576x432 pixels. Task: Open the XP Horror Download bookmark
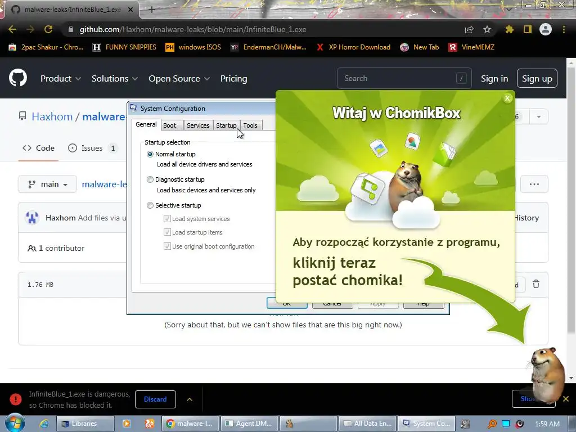coord(354,47)
